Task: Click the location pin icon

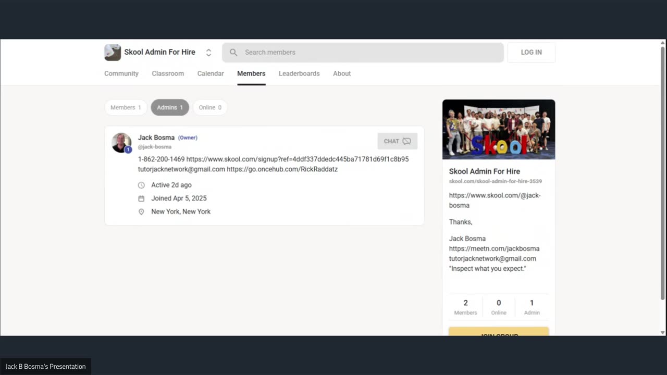Action: [141, 212]
